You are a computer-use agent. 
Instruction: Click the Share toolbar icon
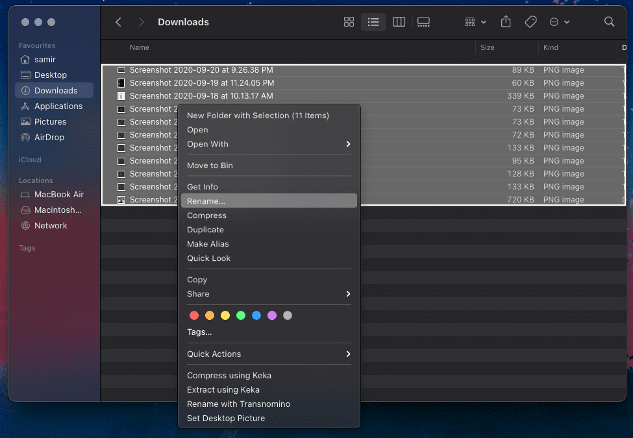point(506,22)
